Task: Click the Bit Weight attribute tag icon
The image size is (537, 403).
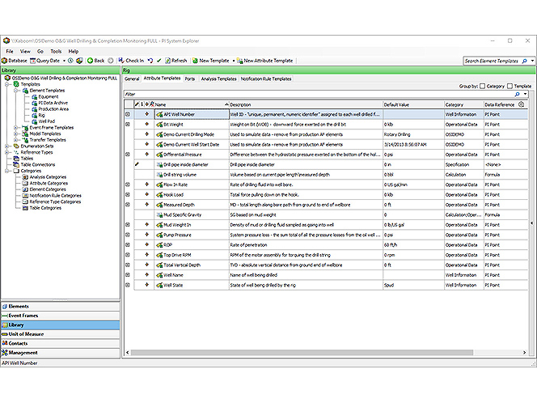Action: [159, 125]
